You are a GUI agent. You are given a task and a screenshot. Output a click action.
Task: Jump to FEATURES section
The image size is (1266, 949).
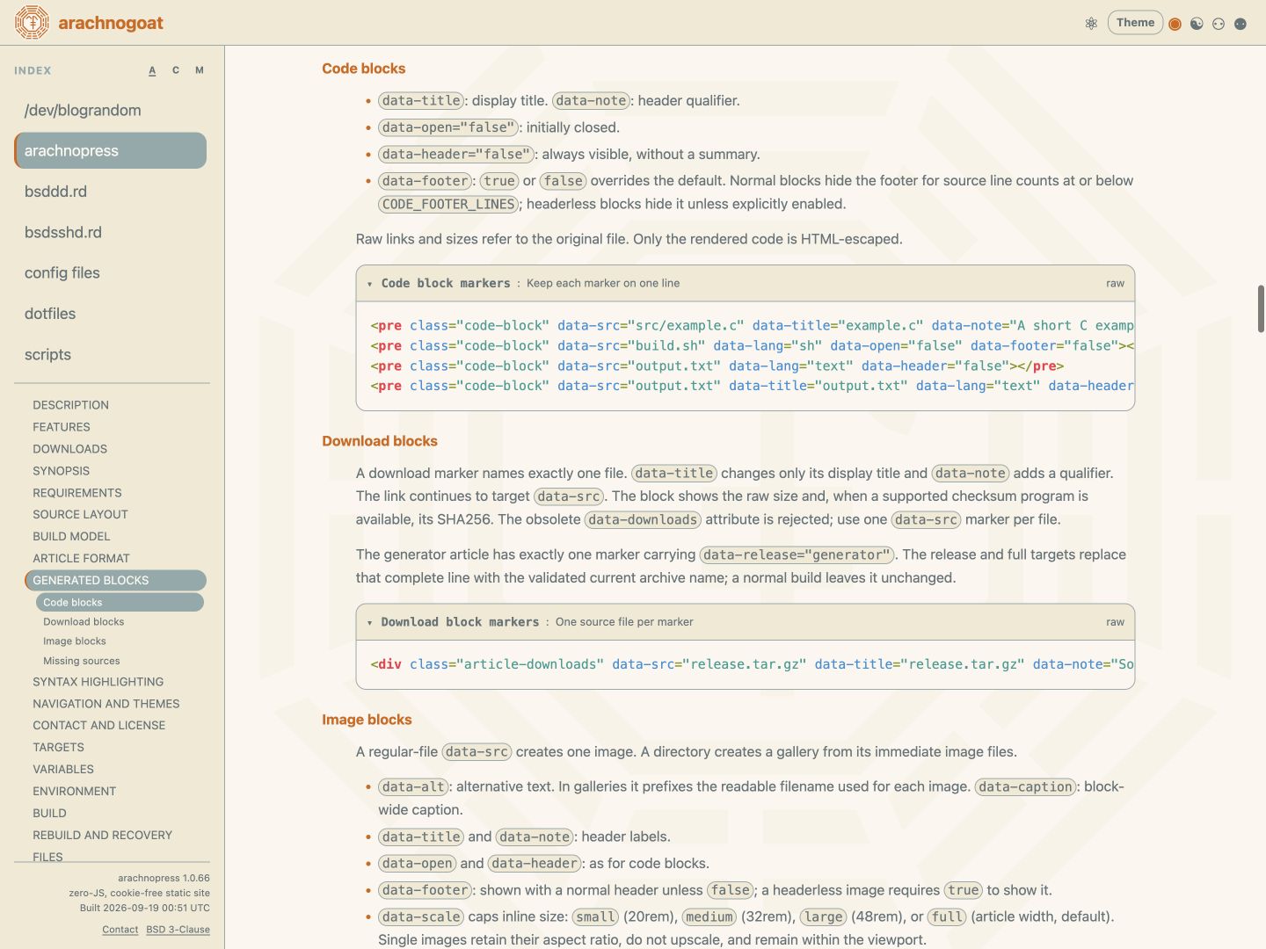(x=62, y=427)
